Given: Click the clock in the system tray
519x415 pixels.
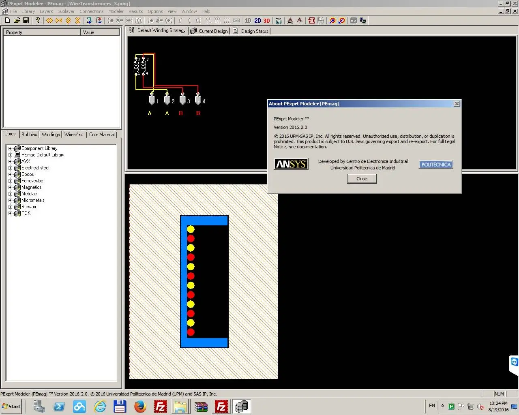Looking at the screenshot, I should (498, 406).
